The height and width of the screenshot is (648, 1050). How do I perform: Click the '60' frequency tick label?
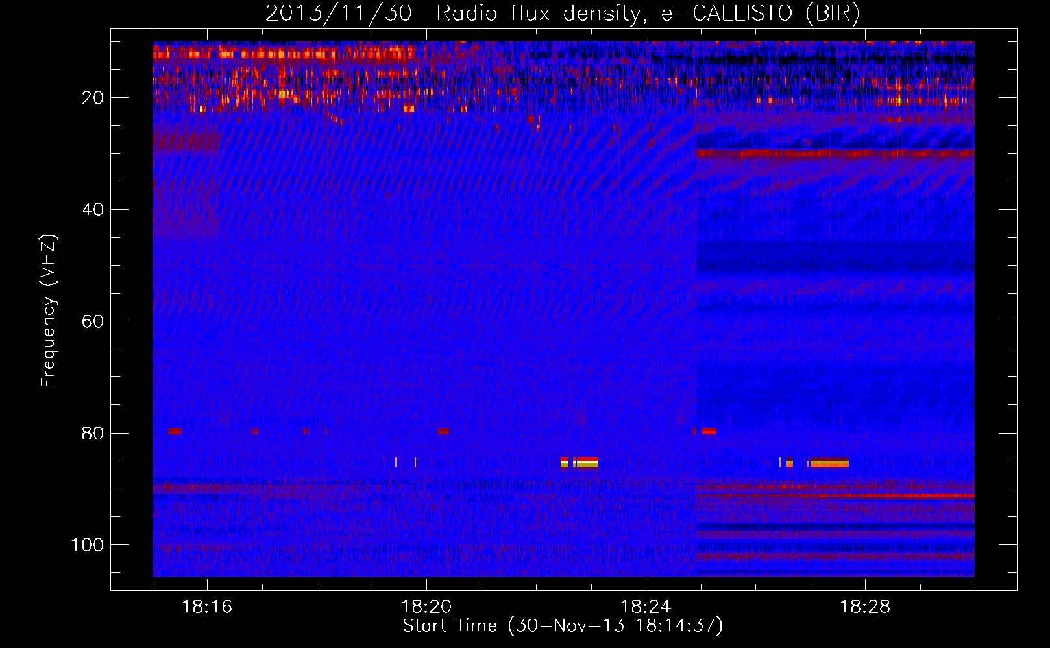(93, 321)
